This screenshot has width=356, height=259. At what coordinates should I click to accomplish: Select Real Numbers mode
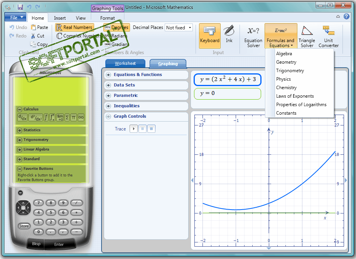pos(74,27)
